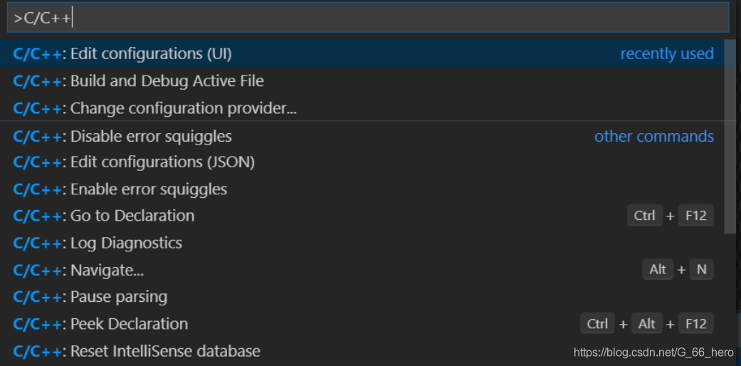Viewport: 741px width, 366px height.
Task: Click the blog.csdn.net watermark link
Action: click(653, 352)
